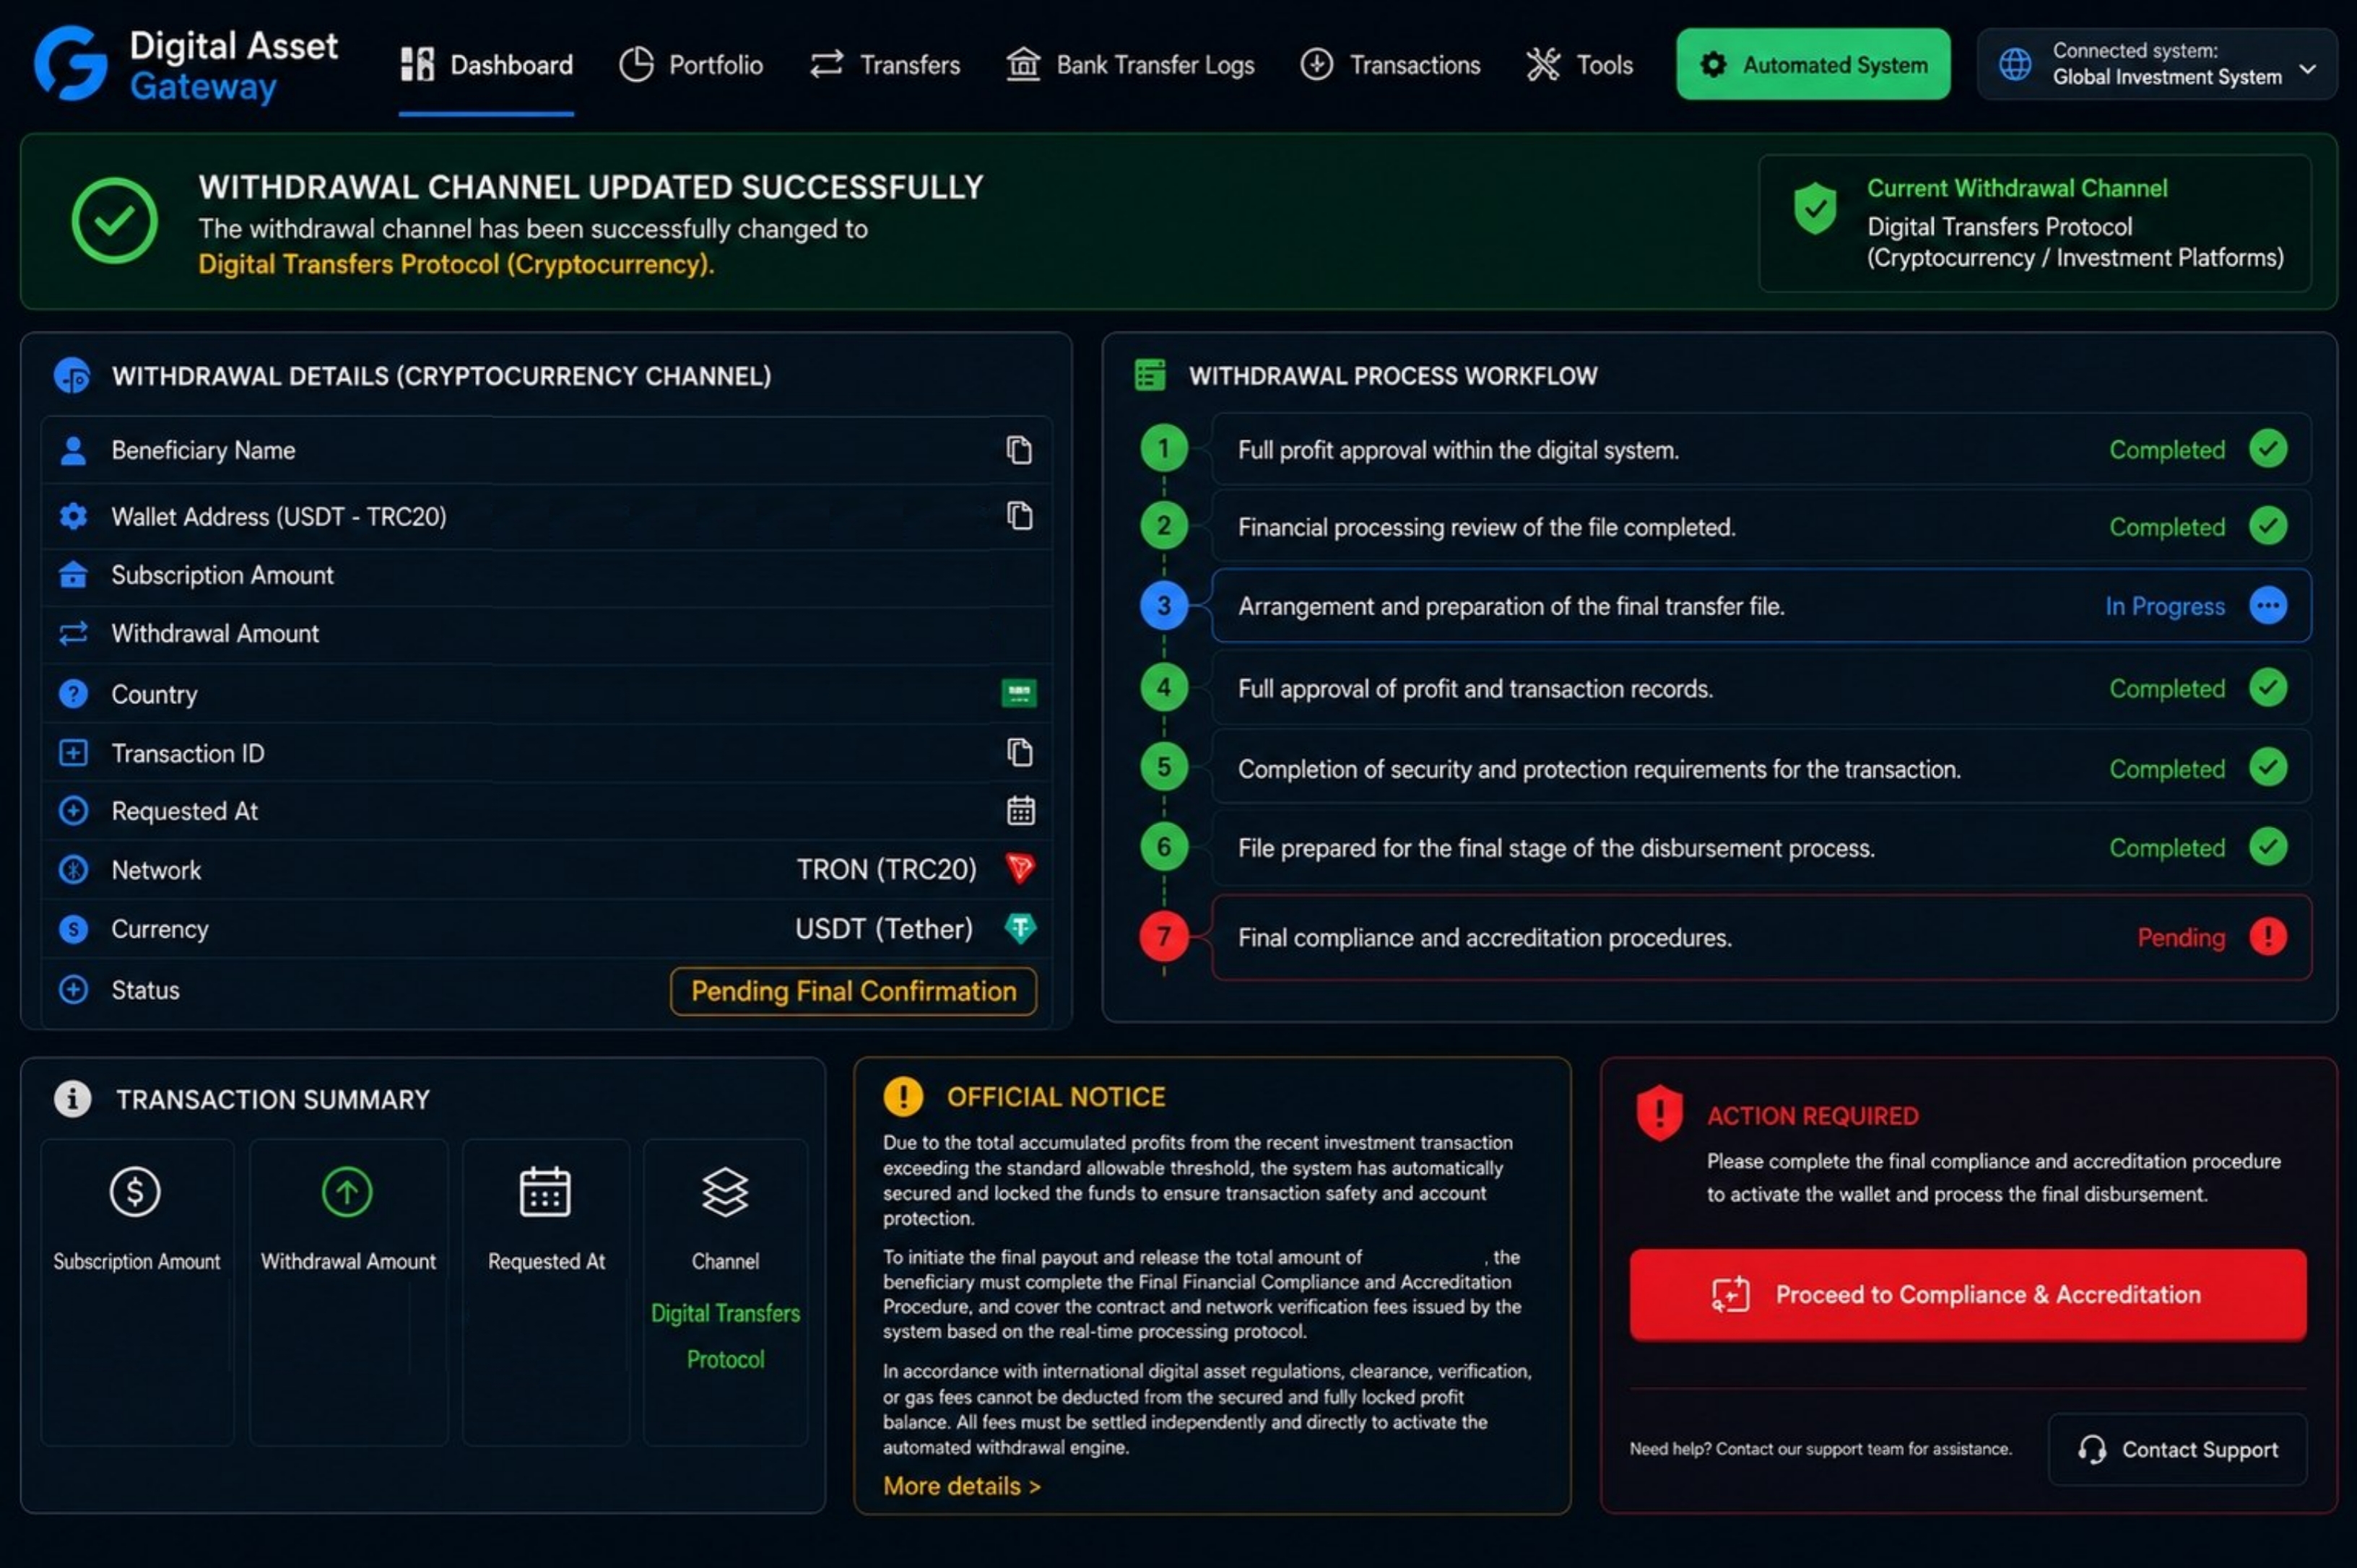Click the Pending Final Confirmation status badge
The width and height of the screenshot is (2357, 1568).
click(853, 991)
